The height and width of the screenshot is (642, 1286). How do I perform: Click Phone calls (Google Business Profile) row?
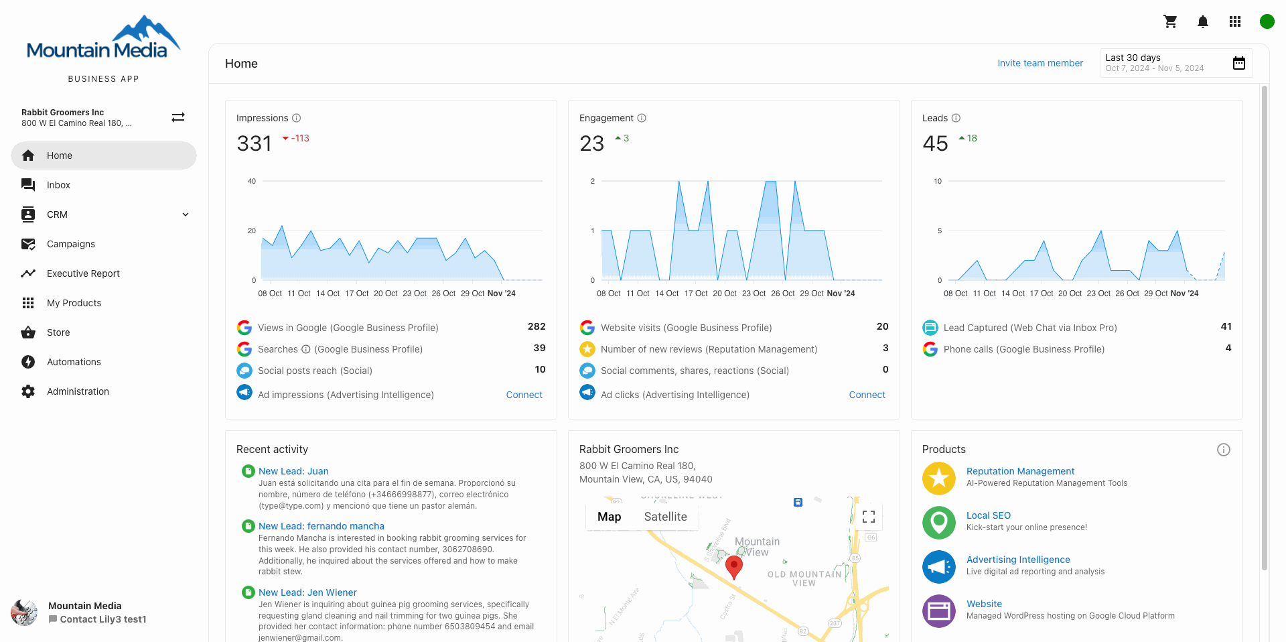click(1077, 349)
